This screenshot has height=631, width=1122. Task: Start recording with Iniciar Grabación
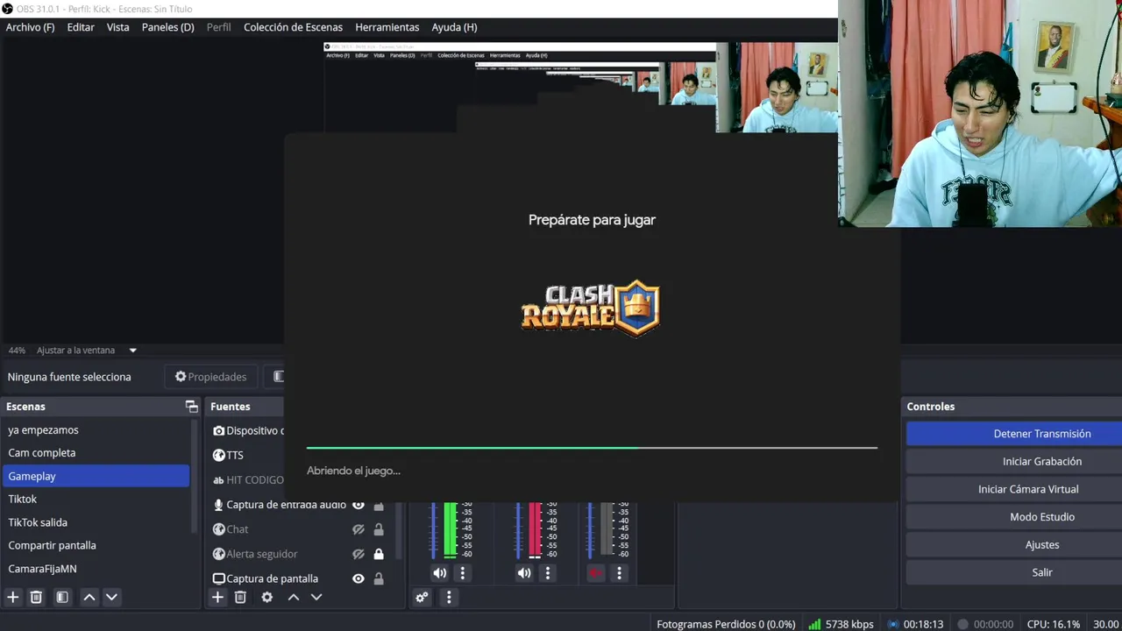click(x=1012, y=462)
